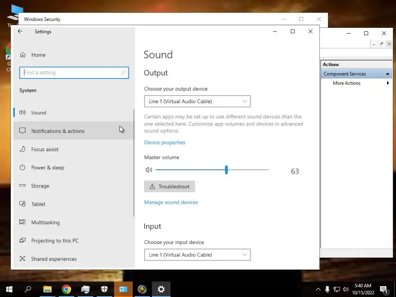Screen dimensions: 396x297
Task: Open output Device properties link
Action: click(165, 142)
